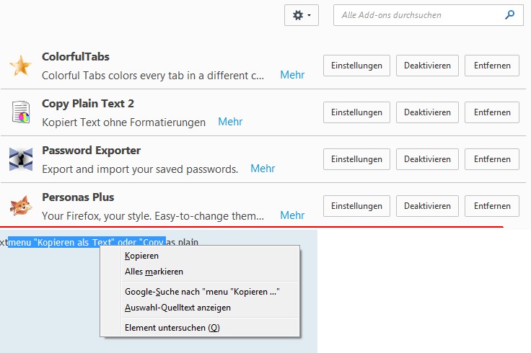Remove the Password Exporter add-on
The width and height of the screenshot is (531, 353).
coord(491,159)
